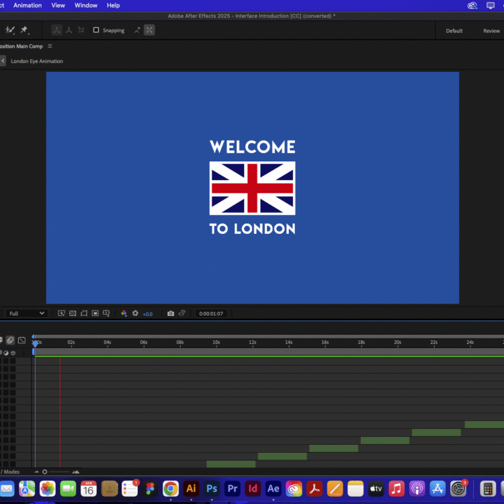Viewport: 504px width, 504px height.
Task: Take a snapshot with camera icon
Action: [171, 313]
